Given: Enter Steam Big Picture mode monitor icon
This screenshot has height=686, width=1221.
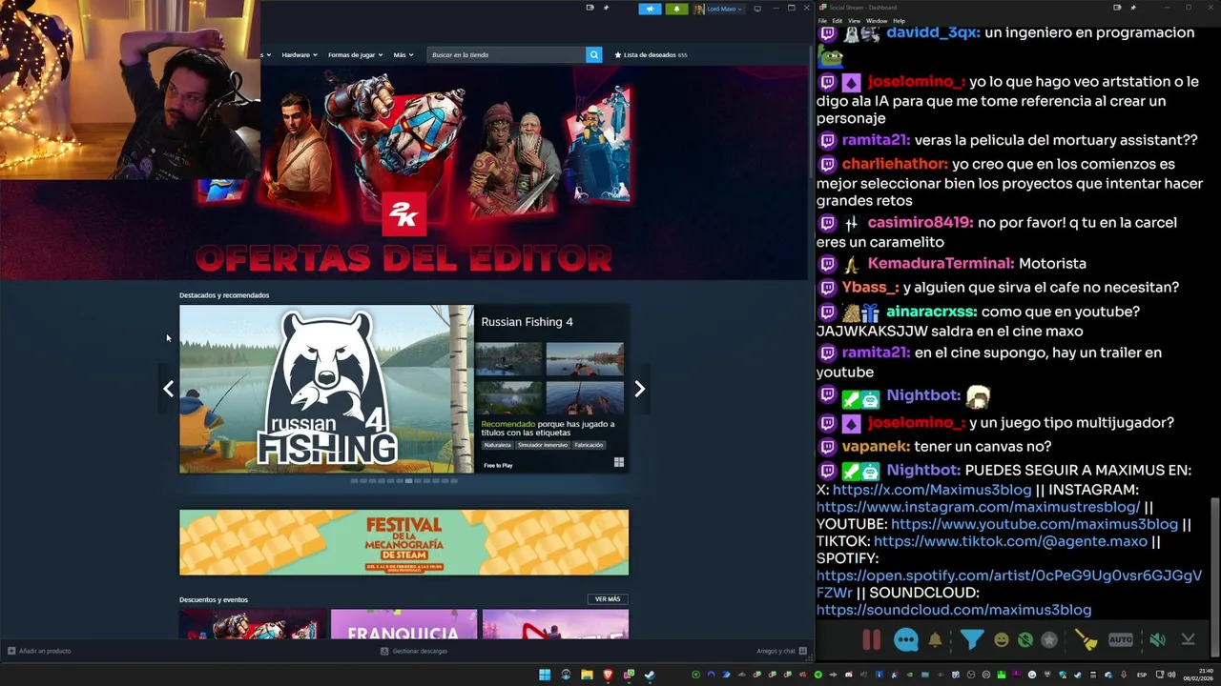Looking at the screenshot, I should pyautogui.click(x=757, y=9).
